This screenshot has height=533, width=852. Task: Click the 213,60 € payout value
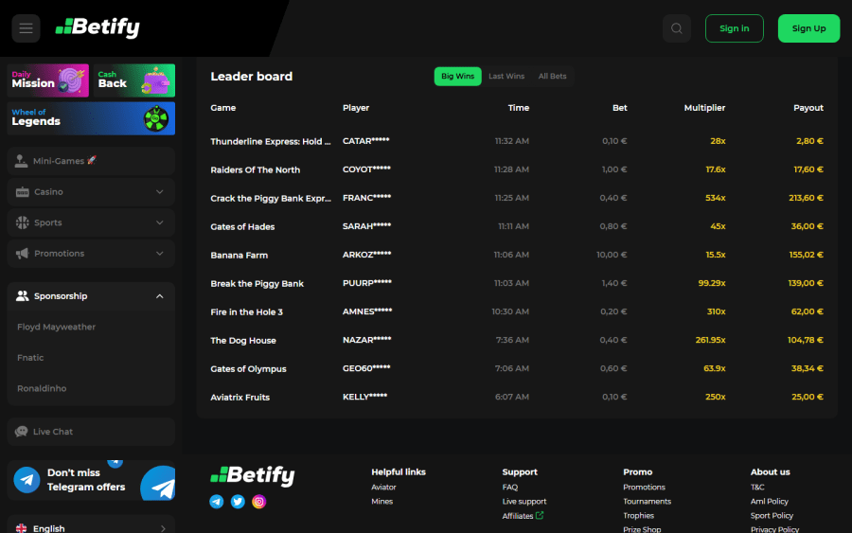(x=806, y=198)
